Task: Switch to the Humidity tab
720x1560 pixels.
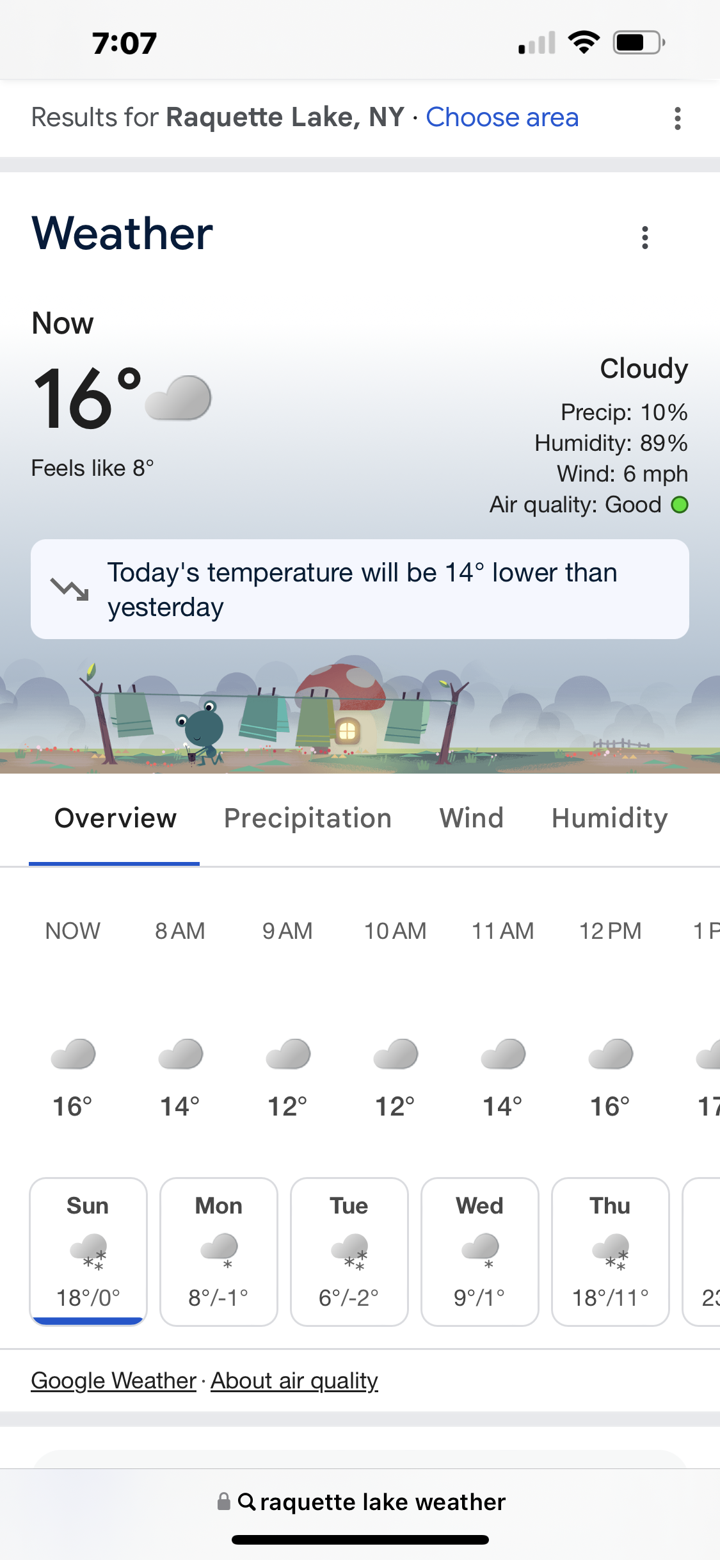Action: point(610,818)
